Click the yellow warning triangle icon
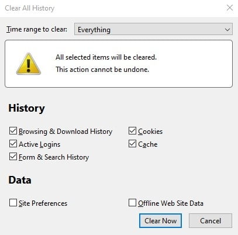Image resolution: width=238 pixels, height=235 pixels. point(29,64)
